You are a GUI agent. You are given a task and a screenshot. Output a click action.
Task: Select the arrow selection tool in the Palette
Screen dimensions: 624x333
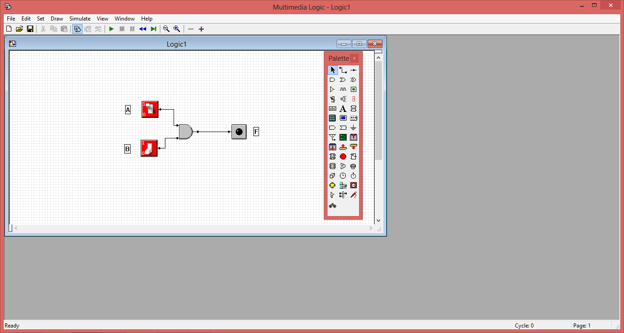[332, 70]
